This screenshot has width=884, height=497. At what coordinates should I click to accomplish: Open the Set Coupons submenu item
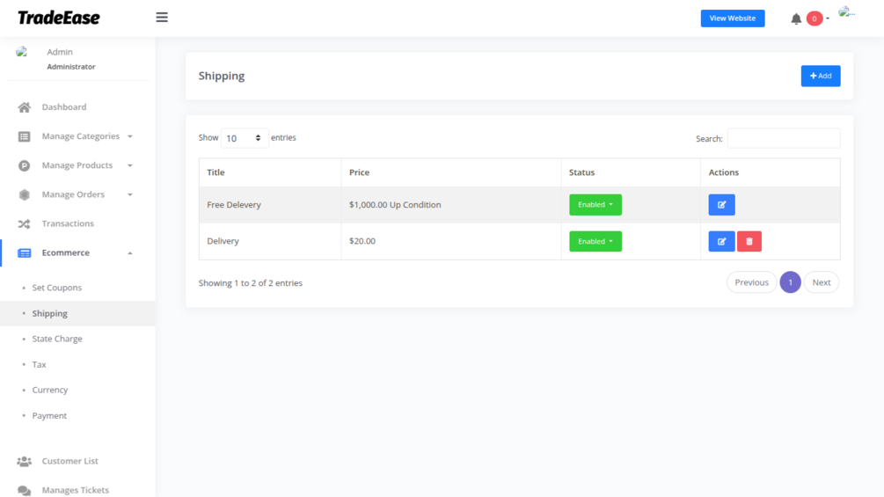56,288
